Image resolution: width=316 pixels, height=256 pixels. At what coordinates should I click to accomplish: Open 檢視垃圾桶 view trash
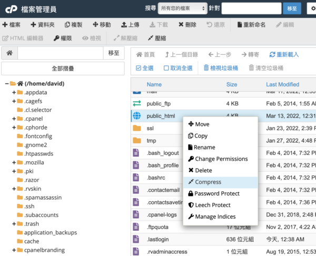(221, 68)
